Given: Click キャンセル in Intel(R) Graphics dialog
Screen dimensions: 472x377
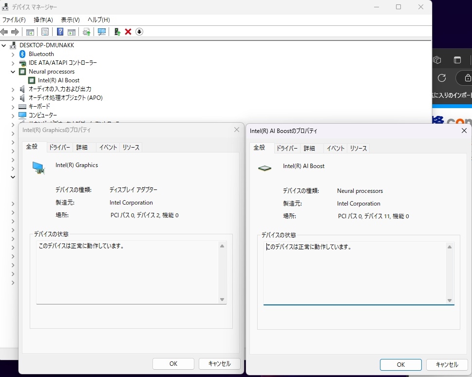Looking at the screenshot, I should tap(220, 364).
